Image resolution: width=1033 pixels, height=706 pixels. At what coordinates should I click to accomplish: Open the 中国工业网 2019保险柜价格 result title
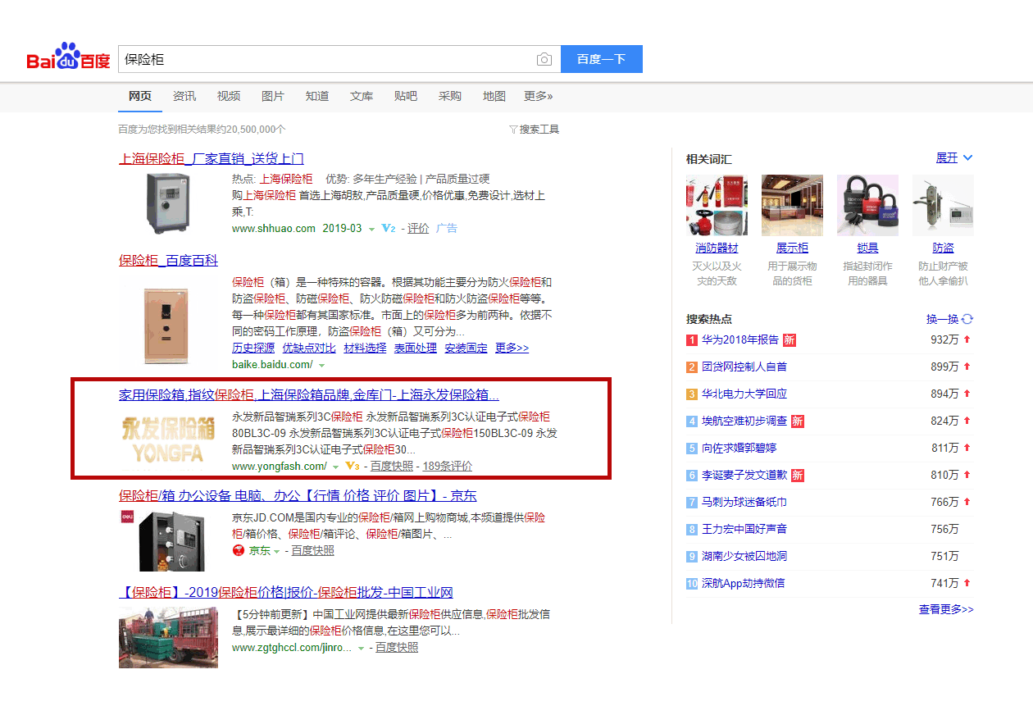(286, 592)
